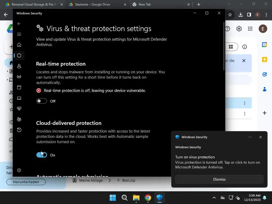Open Google Calendar side panel icon
The height and width of the screenshot is (204, 272).
[264, 45]
